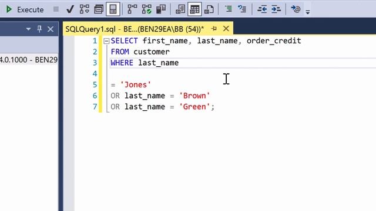Viewport: 376px width, 211px height.
Task: Click the Cancel Executing Query stop icon
Action: [56, 9]
